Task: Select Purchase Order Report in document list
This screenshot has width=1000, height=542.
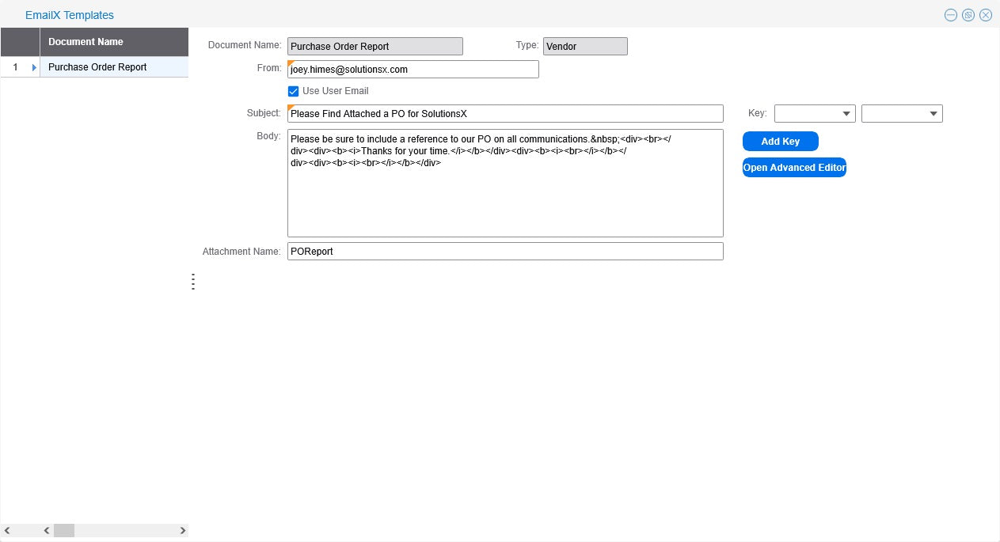Action: [97, 67]
